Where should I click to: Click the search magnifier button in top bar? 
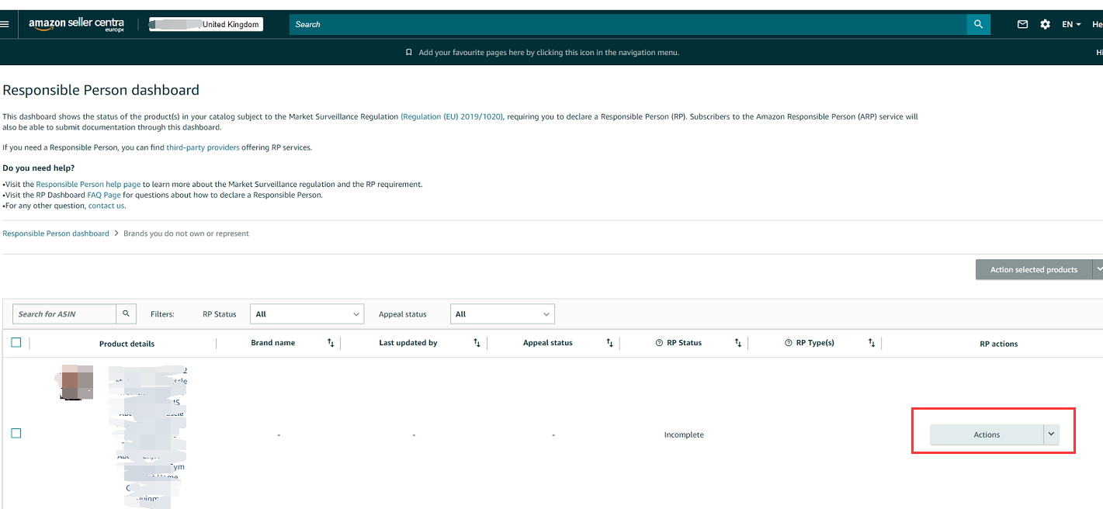coord(978,24)
